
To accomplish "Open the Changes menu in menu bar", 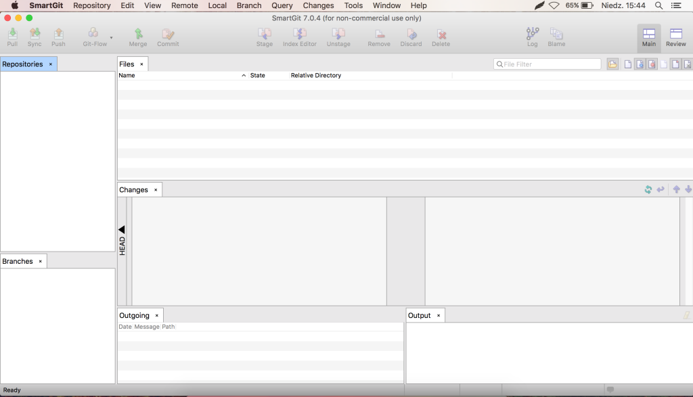I will pos(318,5).
